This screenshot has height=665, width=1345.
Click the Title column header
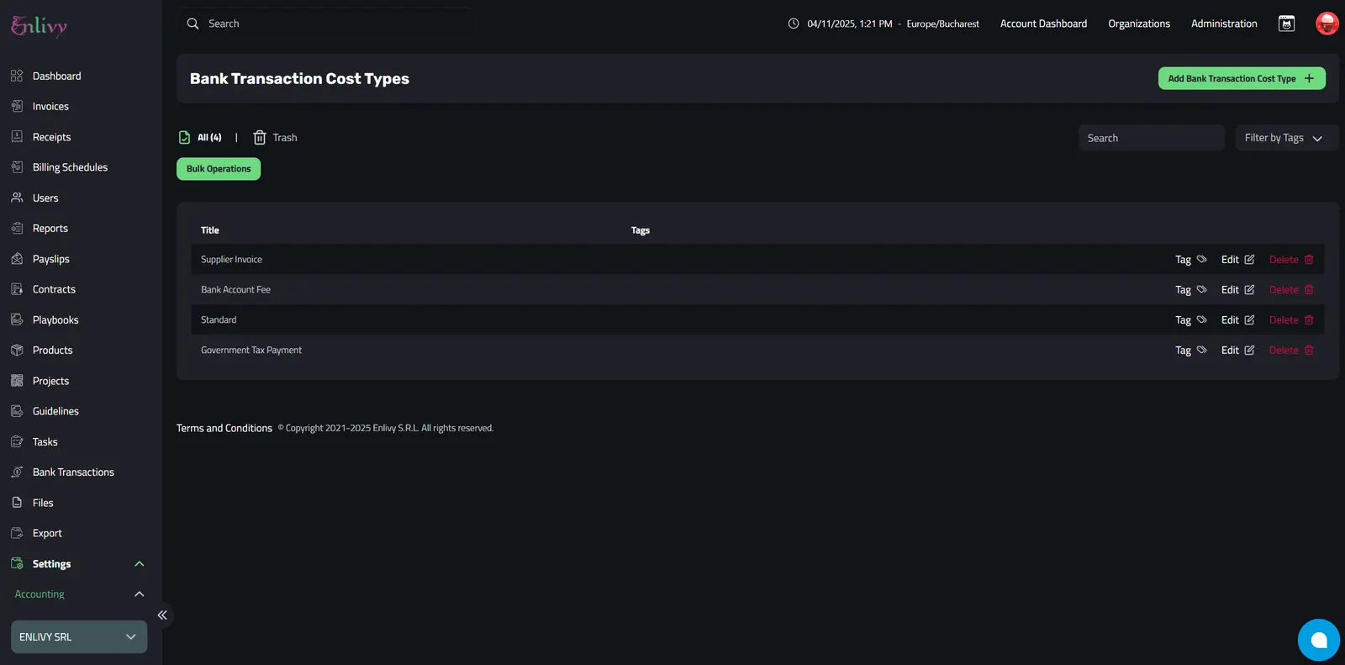coord(210,230)
